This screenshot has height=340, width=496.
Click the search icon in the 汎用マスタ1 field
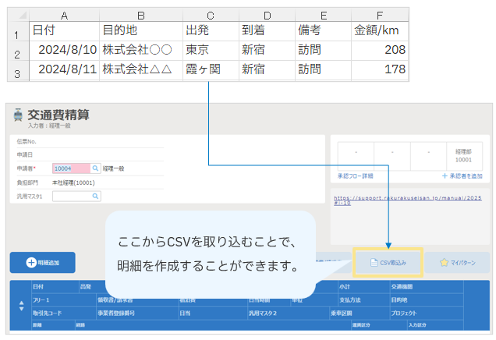coord(95,197)
